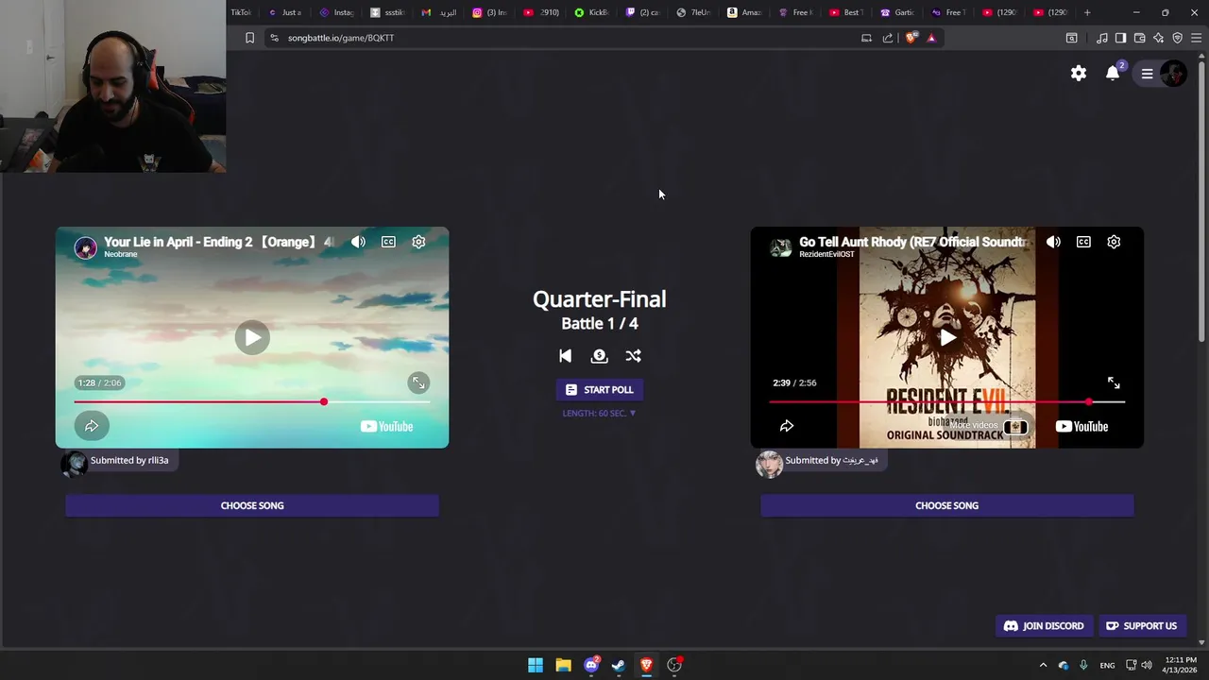This screenshot has width=1209, height=680.
Task: Enter fullscreen on Your Lie in April video
Action: point(418,382)
